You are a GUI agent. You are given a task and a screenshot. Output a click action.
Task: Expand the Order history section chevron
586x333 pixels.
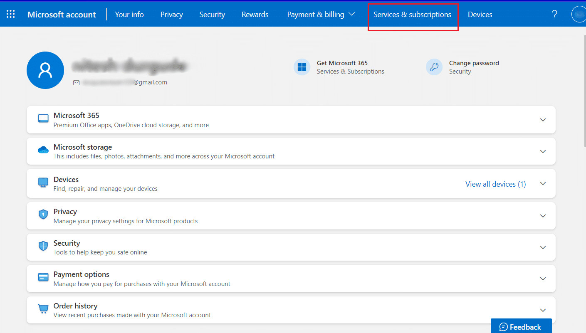543,310
